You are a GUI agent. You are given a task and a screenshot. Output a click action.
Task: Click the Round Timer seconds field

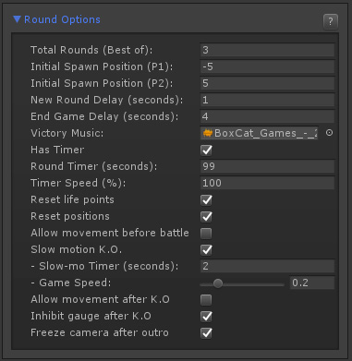[267, 166]
